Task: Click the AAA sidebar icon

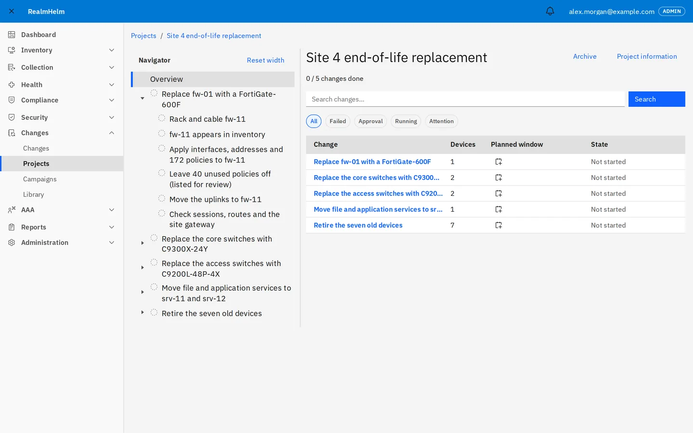Action: pyautogui.click(x=12, y=210)
